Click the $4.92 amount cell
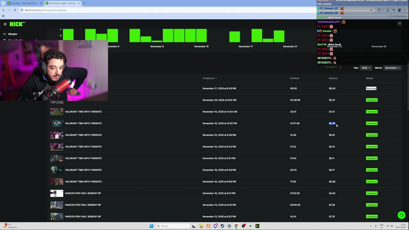 (x=332, y=193)
